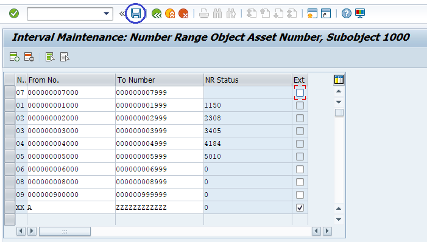Click the vertical scrollbar down arrow near top
The width and height of the screenshot is (427, 242).
click(x=339, y=102)
